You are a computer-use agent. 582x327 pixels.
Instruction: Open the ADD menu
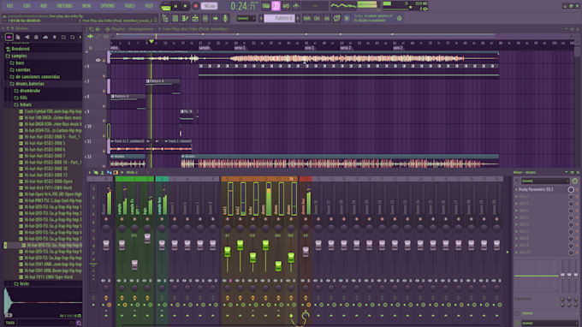(44, 6)
